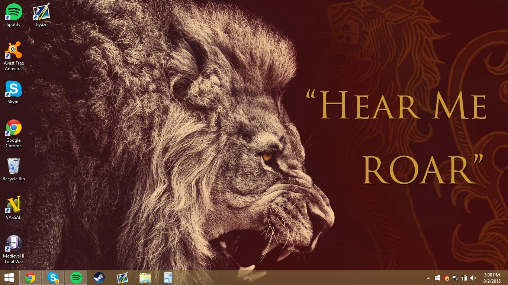
Task: Open the tray notification icon with badge 1
Action: pyautogui.click(x=446, y=278)
